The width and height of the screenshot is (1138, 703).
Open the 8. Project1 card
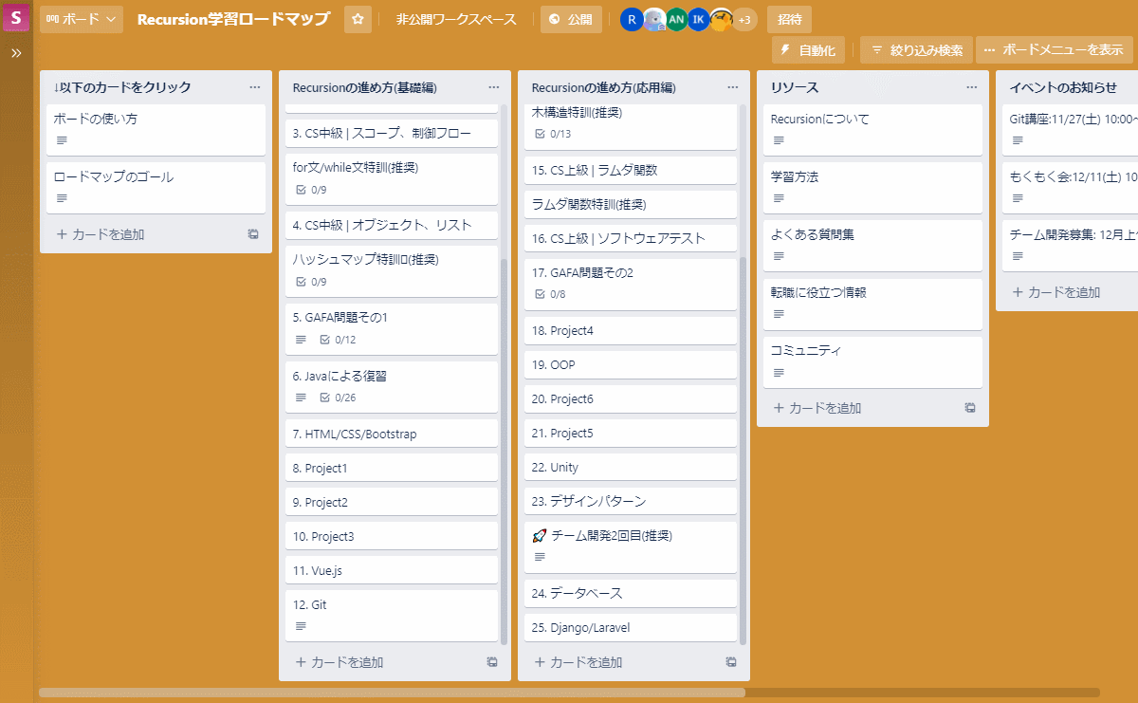coord(392,468)
